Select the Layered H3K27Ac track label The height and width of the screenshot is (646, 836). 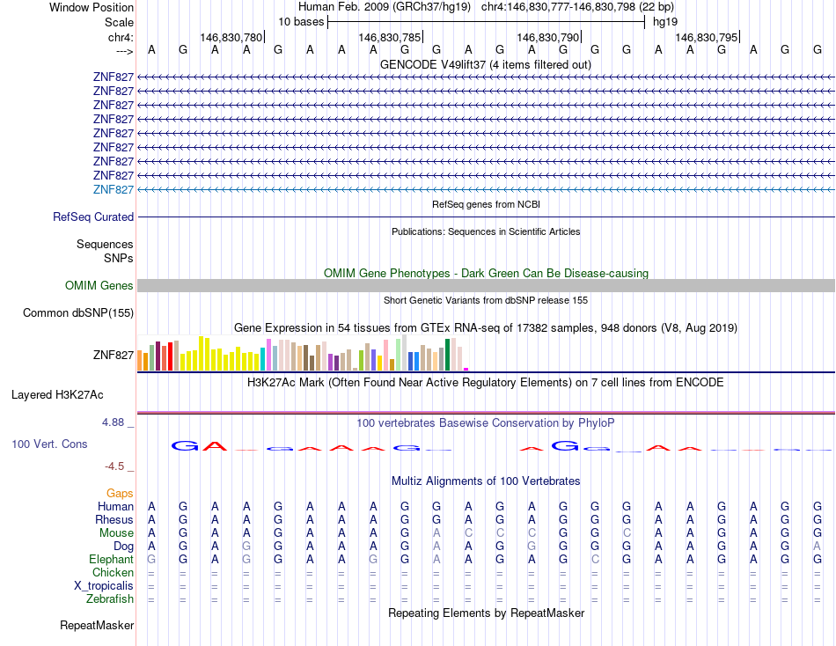pos(57,395)
